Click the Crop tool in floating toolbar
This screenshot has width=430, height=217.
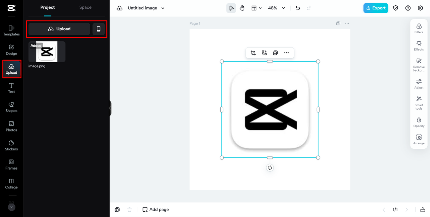253,53
